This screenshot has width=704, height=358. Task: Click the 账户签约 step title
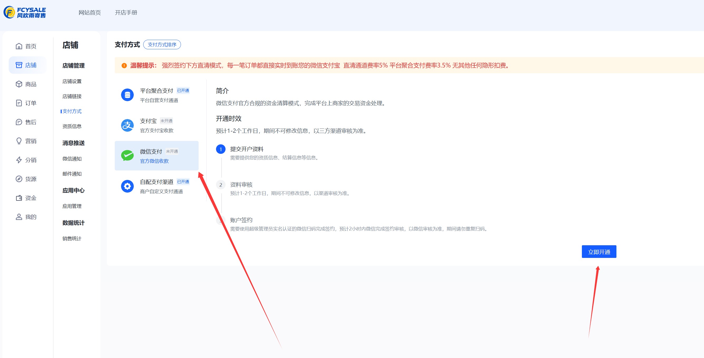[241, 220]
